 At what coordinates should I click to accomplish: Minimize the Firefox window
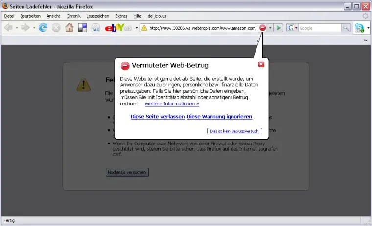point(348,6)
